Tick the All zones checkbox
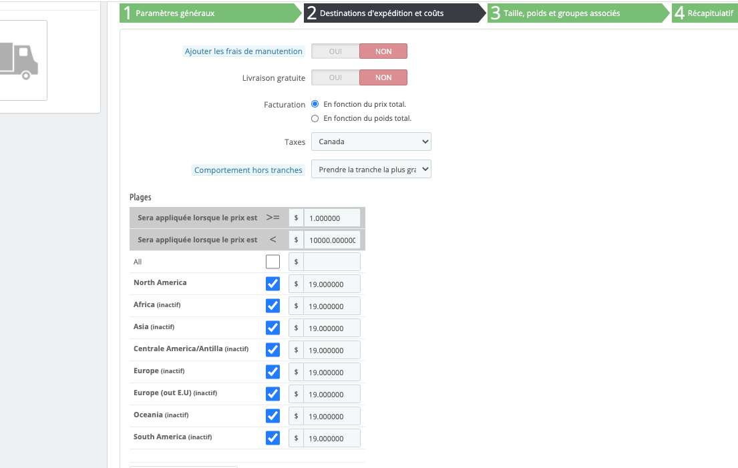The width and height of the screenshot is (738, 468). click(x=272, y=262)
